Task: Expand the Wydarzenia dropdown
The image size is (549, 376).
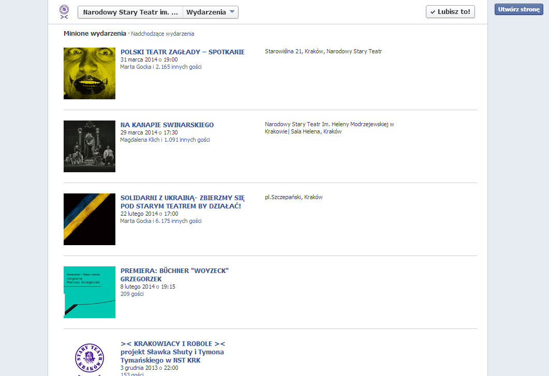Action: tap(211, 12)
